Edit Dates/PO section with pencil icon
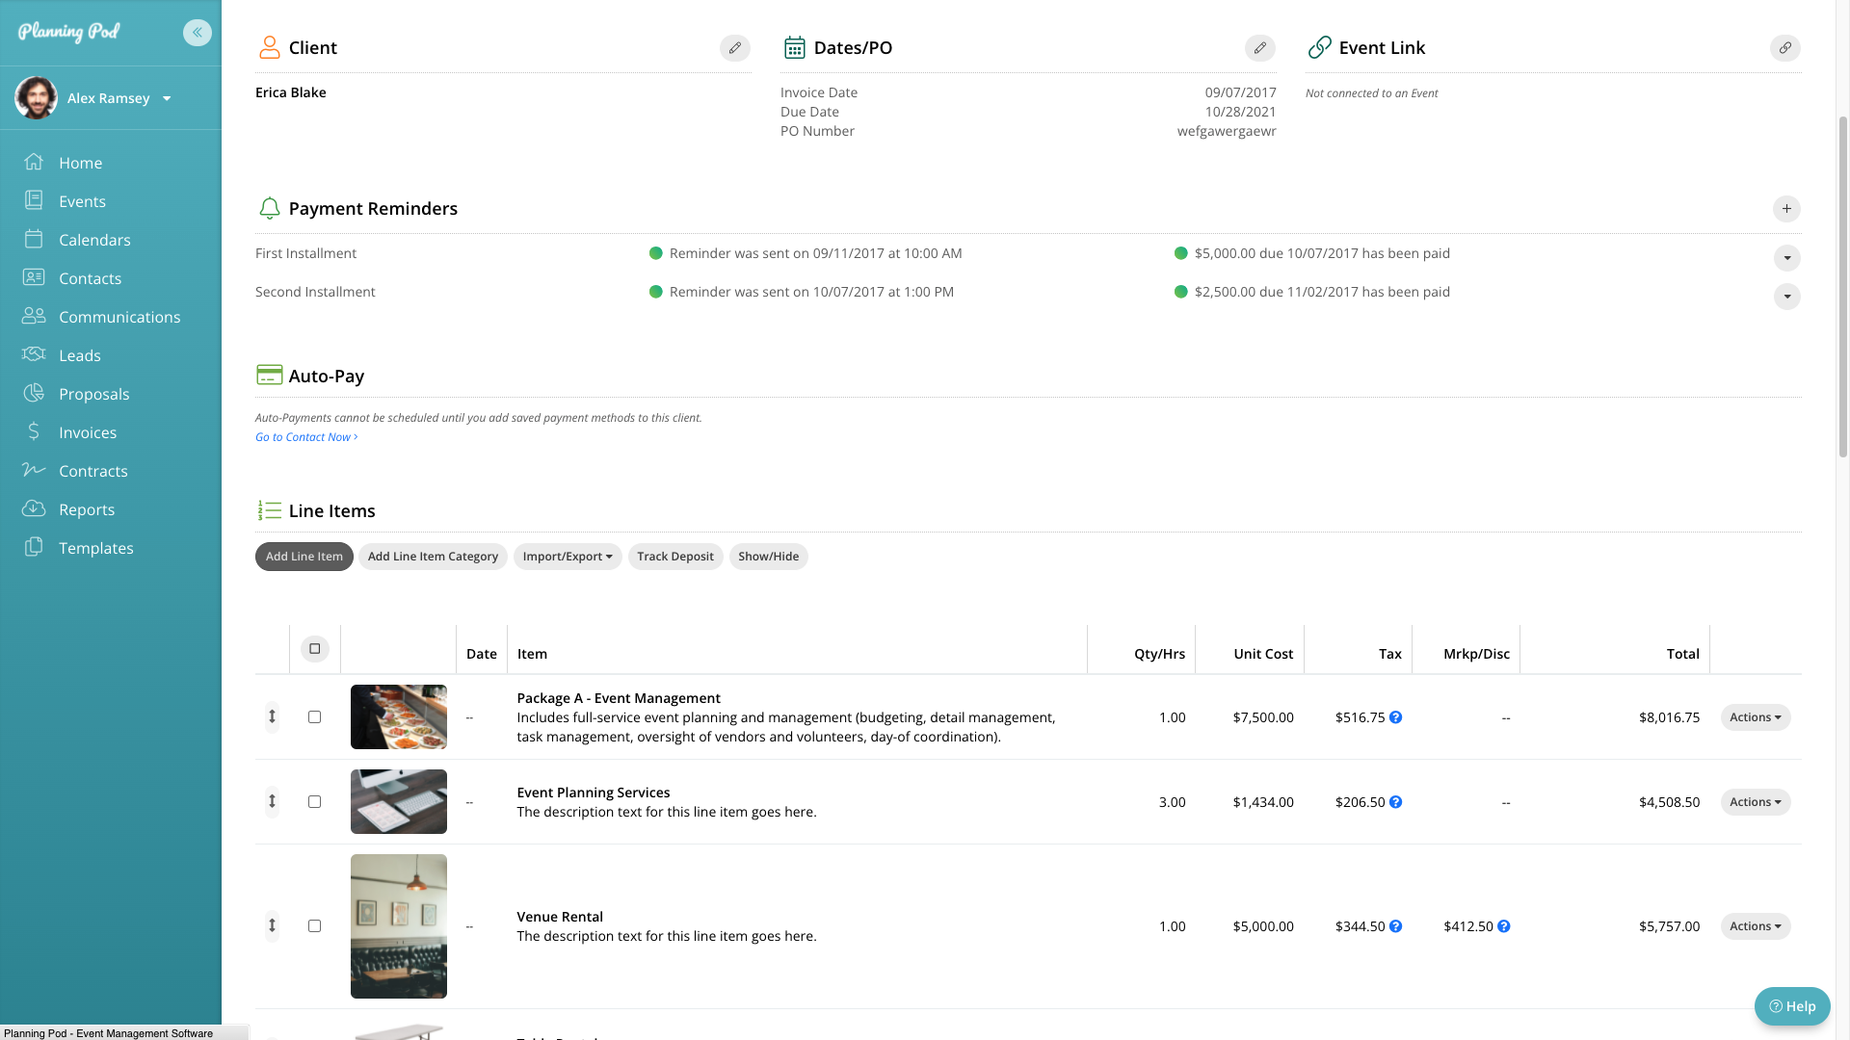The width and height of the screenshot is (1850, 1040). coord(1259,48)
